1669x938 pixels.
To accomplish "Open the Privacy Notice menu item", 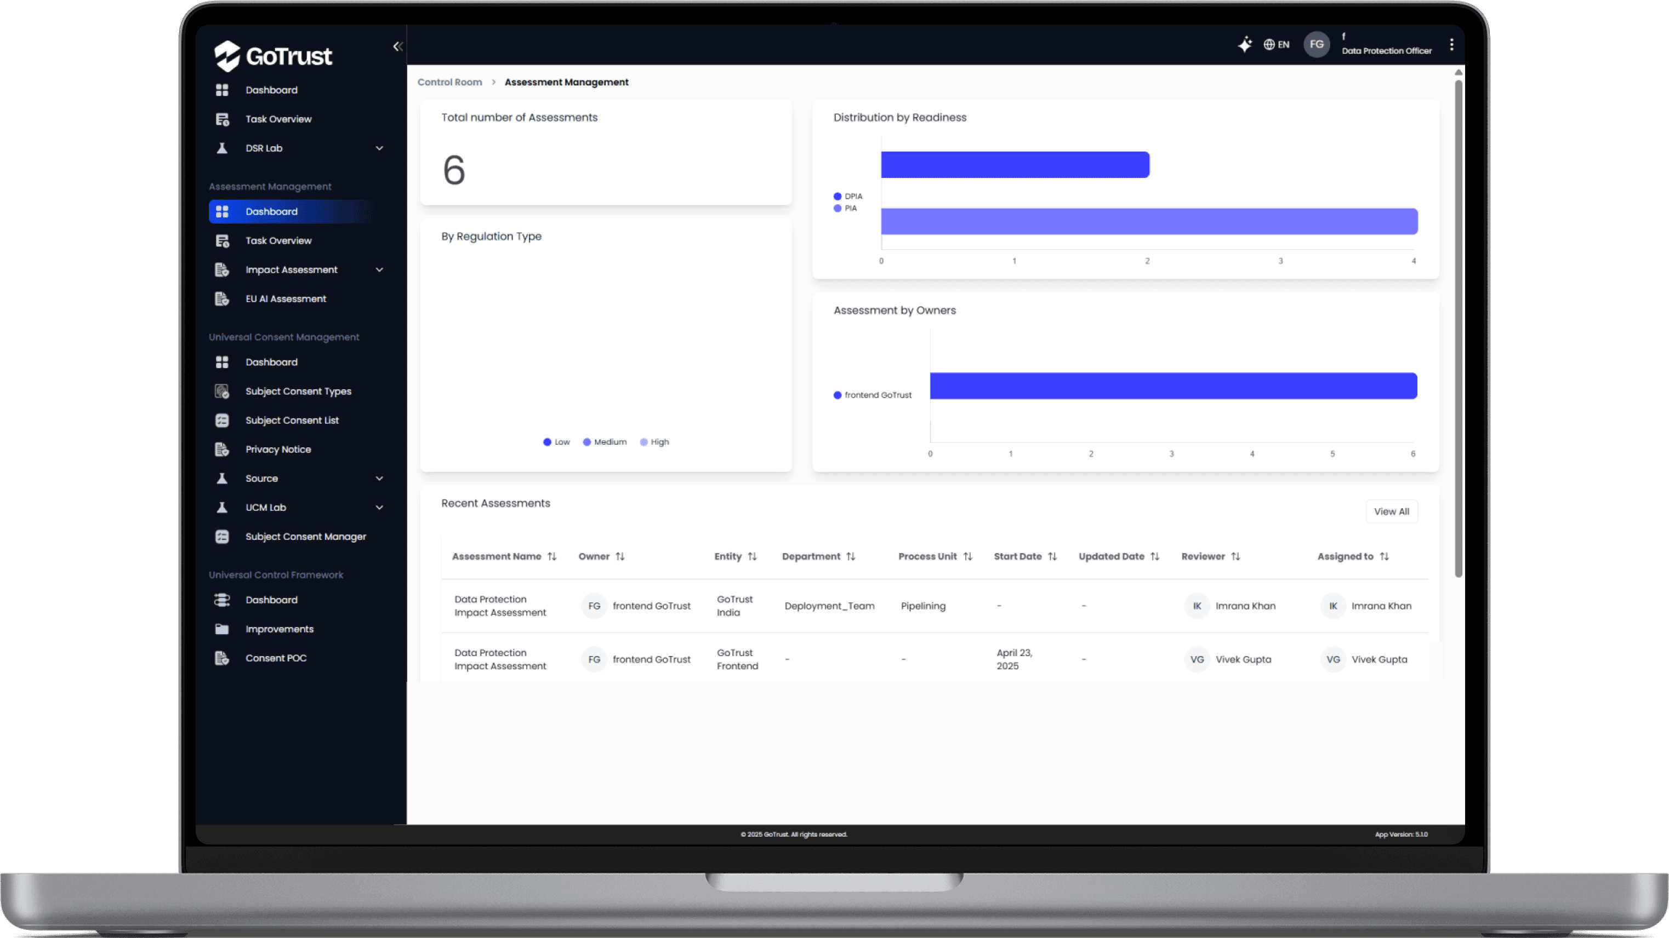I will (277, 449).
